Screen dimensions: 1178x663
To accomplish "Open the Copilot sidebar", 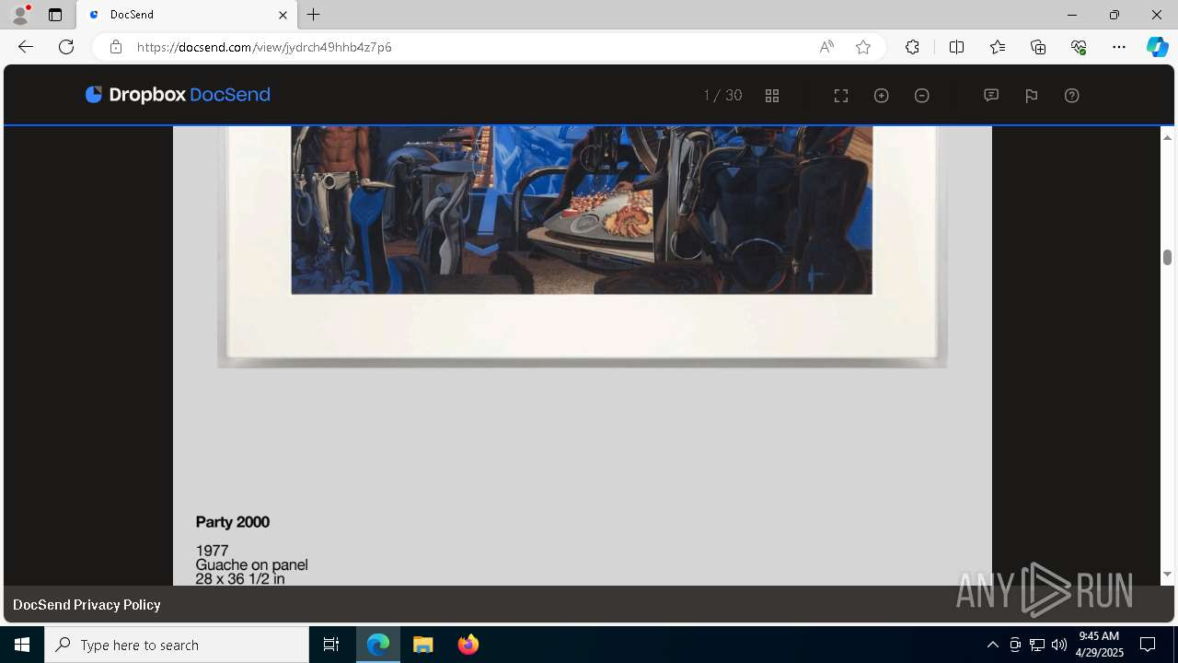I will (x=1158, y=47).
